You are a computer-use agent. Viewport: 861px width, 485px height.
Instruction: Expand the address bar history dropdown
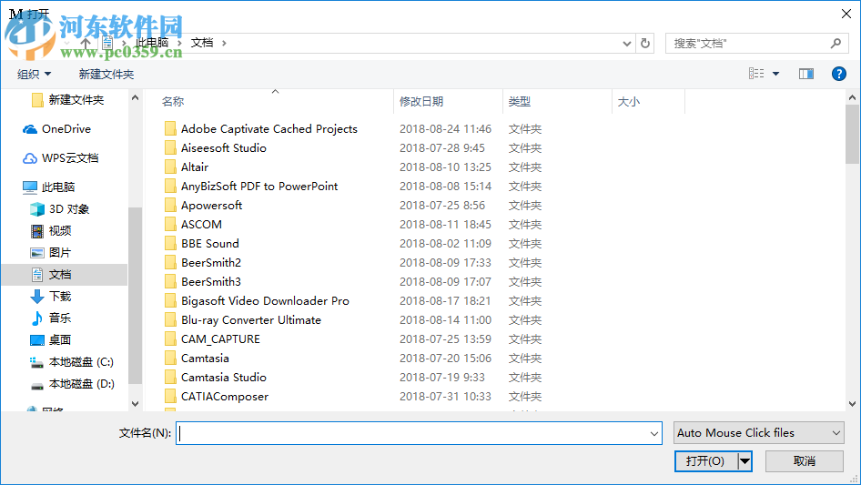[626, 44]
